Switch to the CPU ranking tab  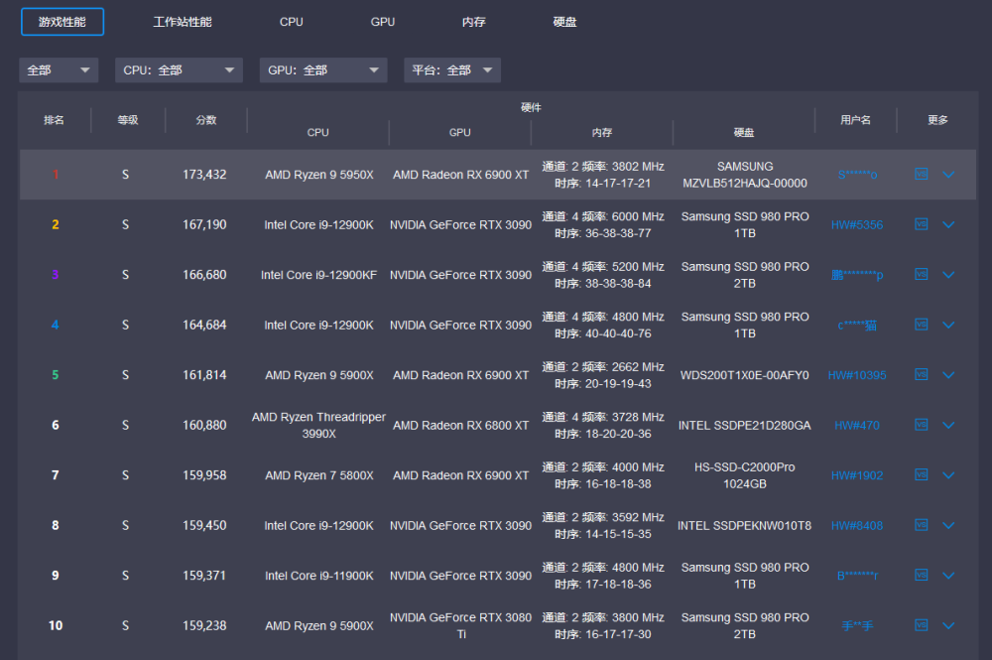[291, 22]
